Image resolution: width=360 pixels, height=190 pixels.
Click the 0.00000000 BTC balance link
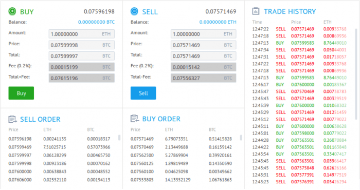coord(96,22)
